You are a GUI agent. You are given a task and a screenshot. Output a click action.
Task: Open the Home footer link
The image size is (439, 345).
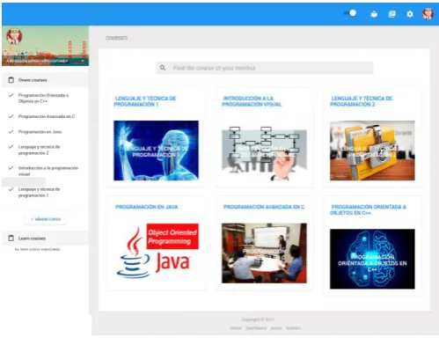pos(236,328)
